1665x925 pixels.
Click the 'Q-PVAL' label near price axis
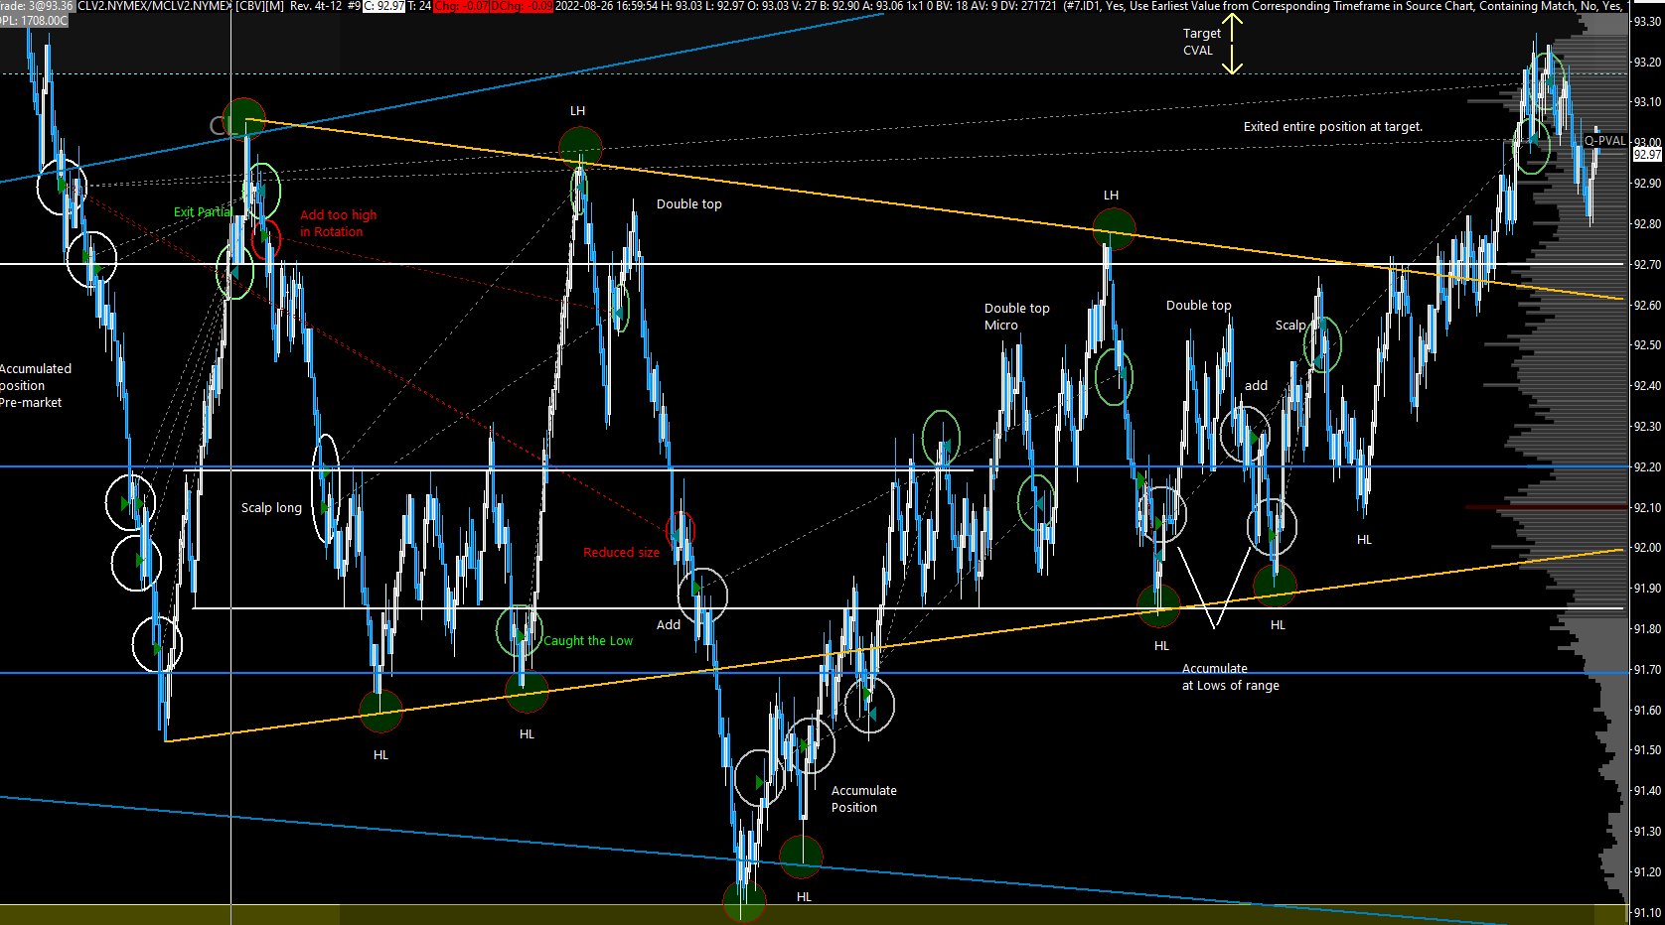(1605, 141)
